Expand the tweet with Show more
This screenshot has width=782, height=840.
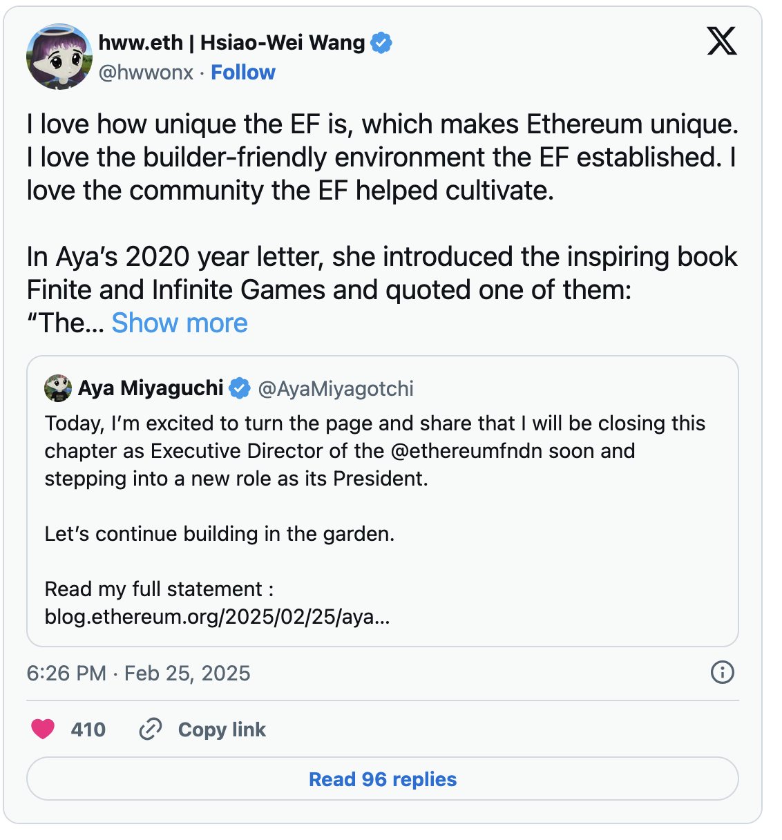[179, 323]
